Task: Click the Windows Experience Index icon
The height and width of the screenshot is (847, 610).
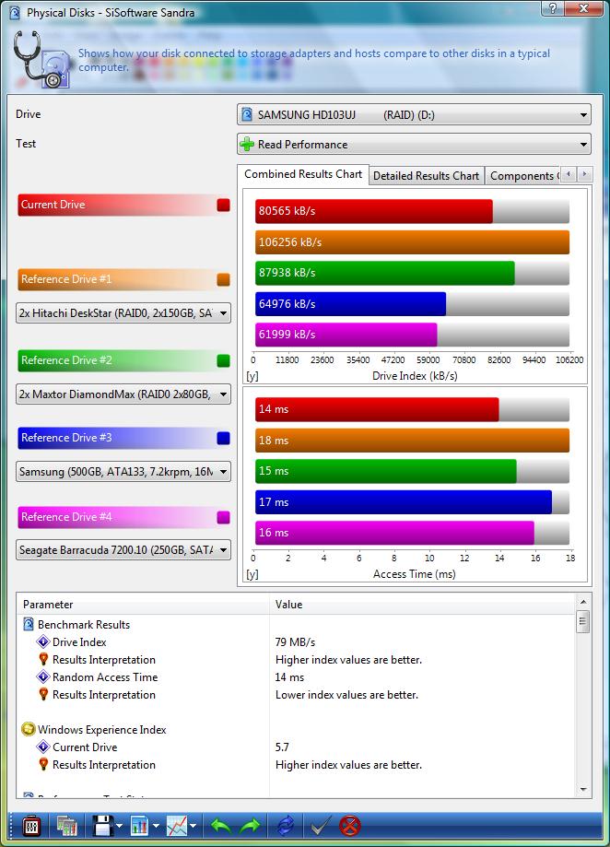Action: click(x=28, y=729)
